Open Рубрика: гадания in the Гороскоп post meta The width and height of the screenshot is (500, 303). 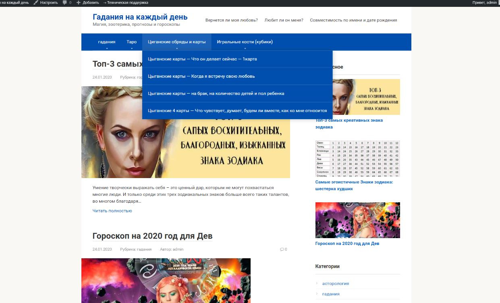pyautogui.click(x=136, y=249)
